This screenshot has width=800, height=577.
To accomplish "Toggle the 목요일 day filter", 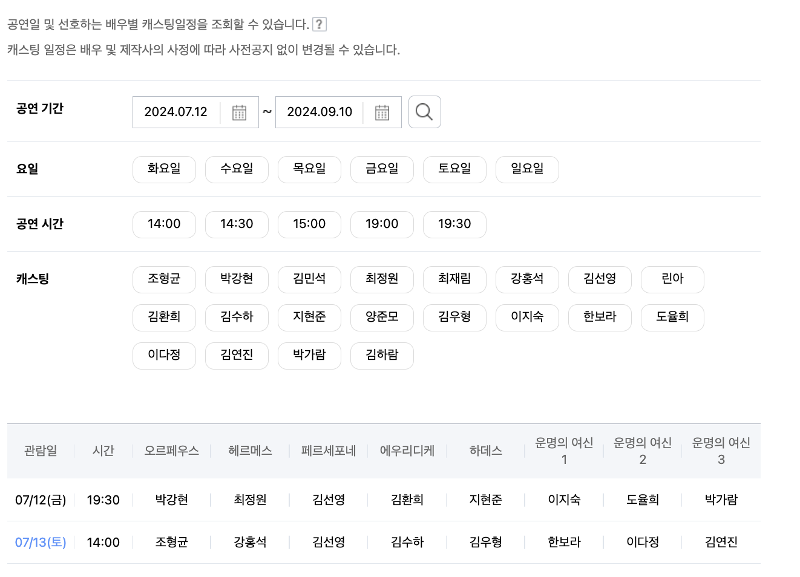I will pyautogui.click(x=309, y=169).
